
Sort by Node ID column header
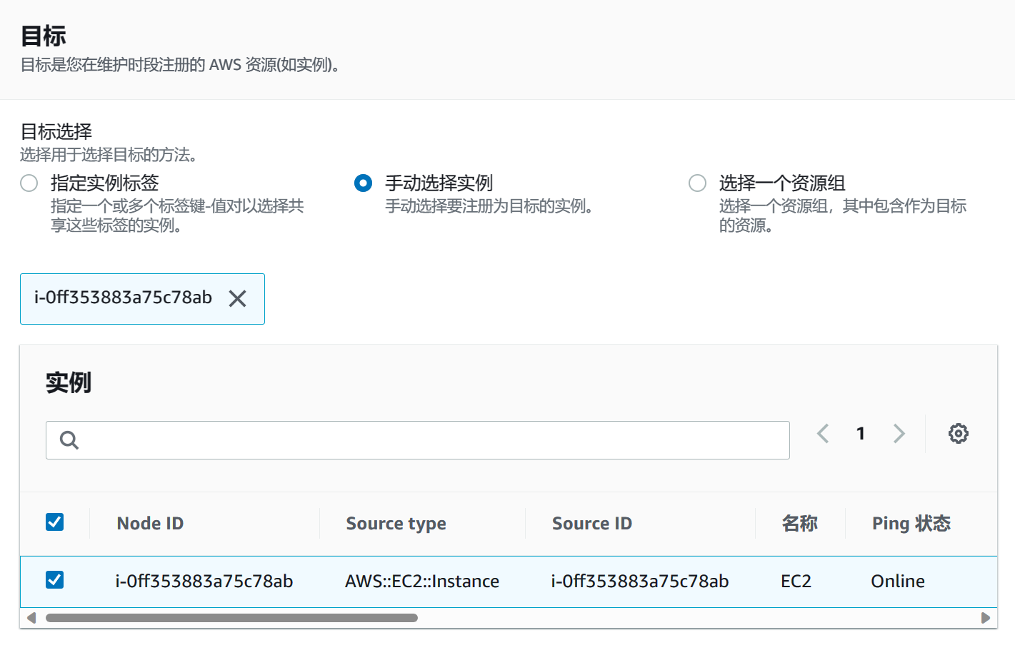pos(150,524)
